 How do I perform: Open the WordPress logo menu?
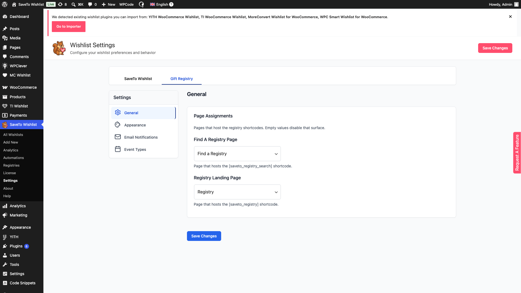(x=5, y=4)
